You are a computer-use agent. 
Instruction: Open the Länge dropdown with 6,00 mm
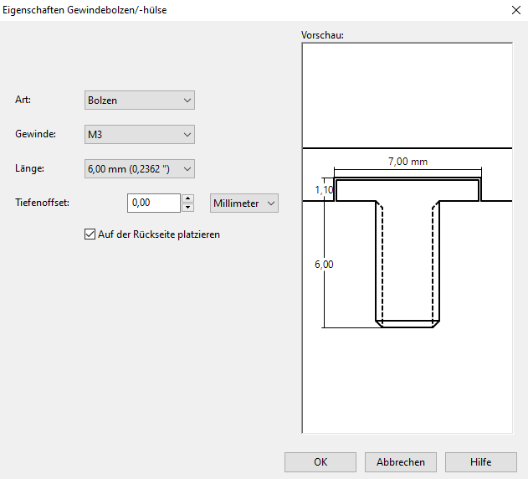pos(140,169)
